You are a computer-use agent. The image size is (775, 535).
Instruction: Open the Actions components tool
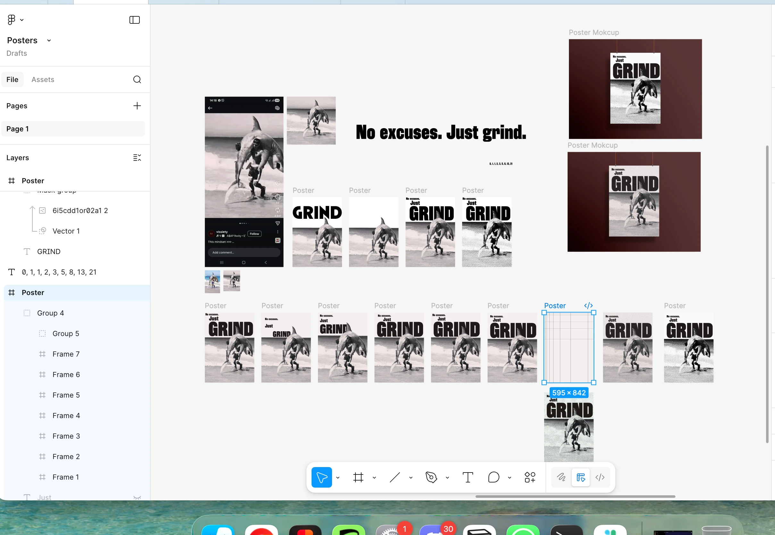530,477
